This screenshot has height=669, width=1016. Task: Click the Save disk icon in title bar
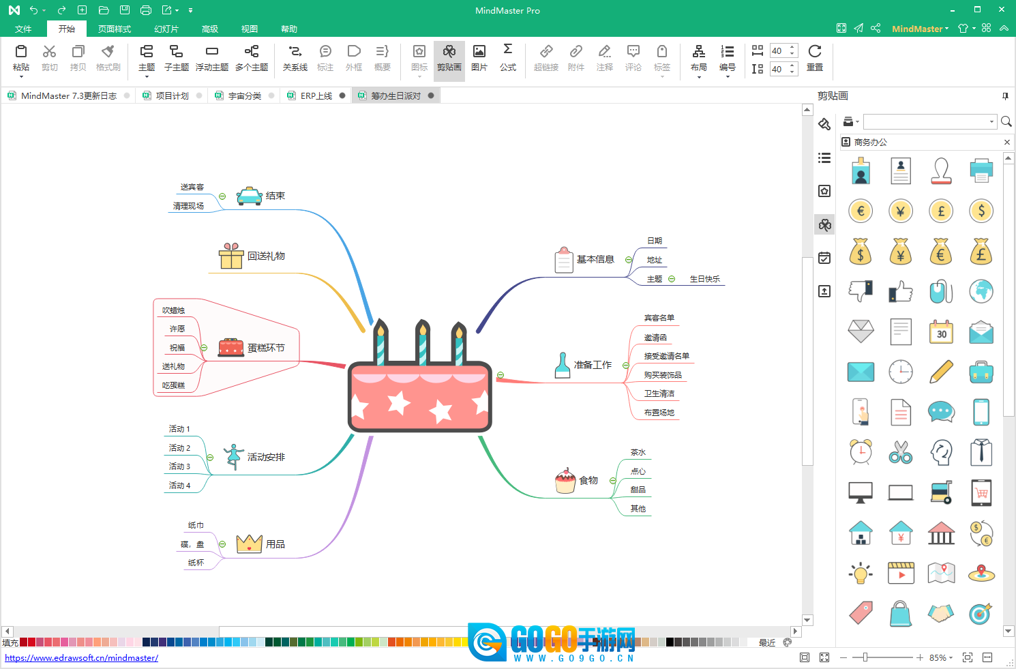(124, 10)
